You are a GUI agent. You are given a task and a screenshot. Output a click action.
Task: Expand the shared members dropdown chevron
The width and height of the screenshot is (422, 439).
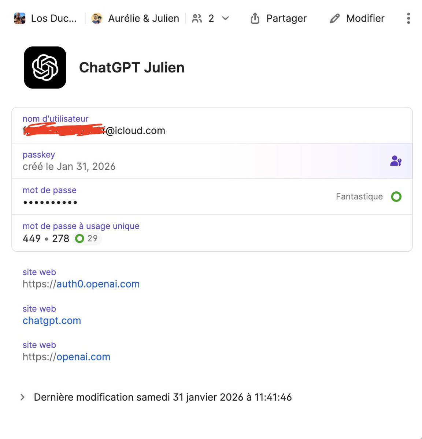(226, 18)
